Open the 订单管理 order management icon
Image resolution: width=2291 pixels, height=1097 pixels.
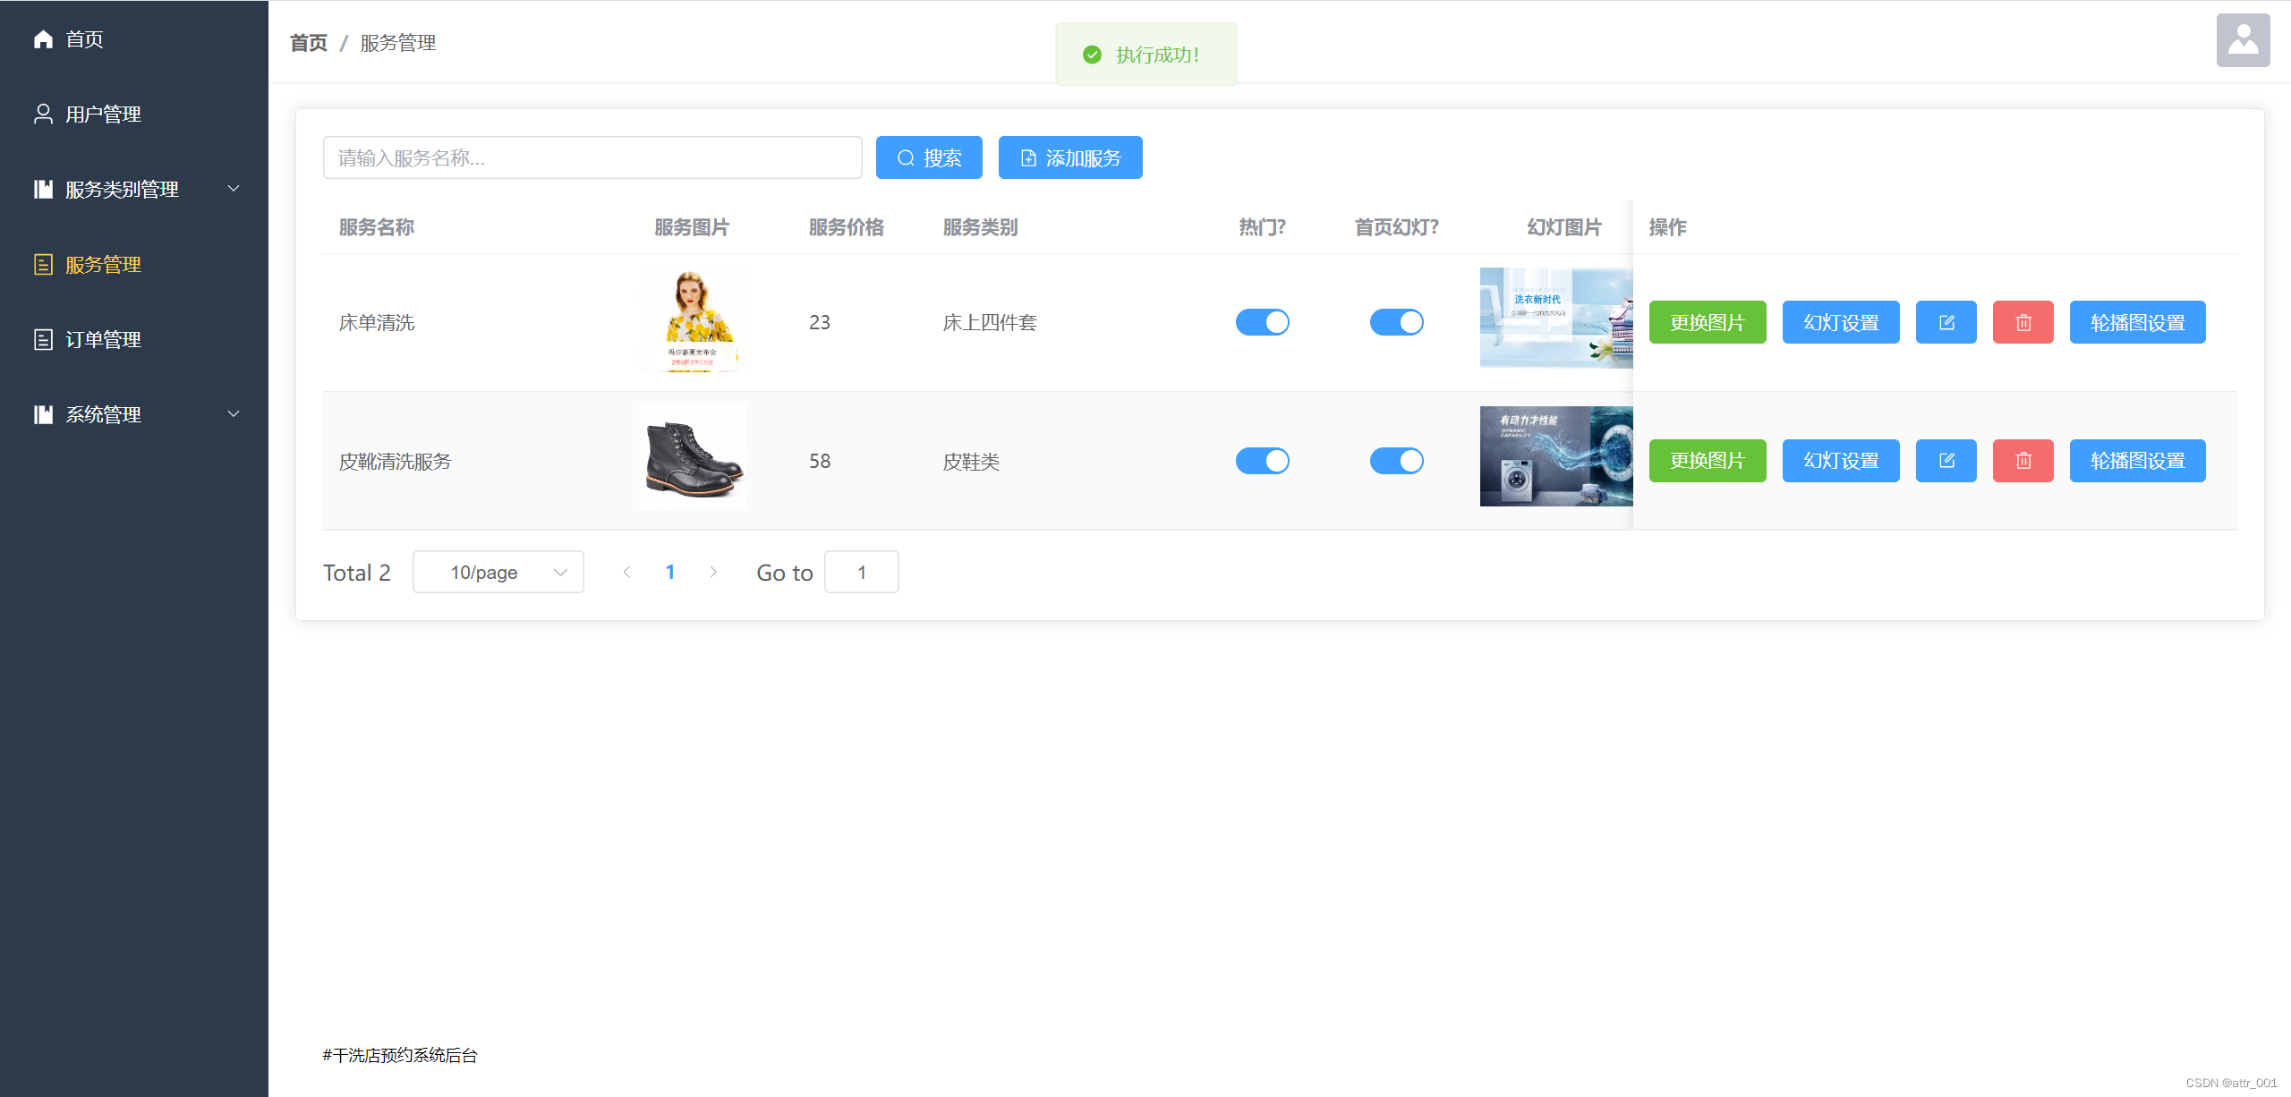[43, 339]
